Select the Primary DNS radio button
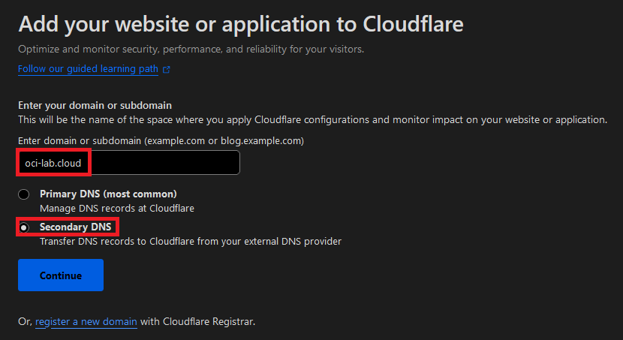 click(x=24, y=194)
